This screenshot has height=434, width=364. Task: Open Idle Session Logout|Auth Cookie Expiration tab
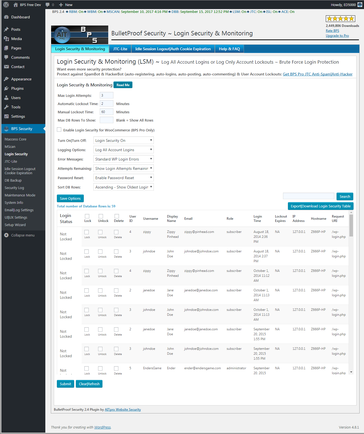tap(173, 49)
